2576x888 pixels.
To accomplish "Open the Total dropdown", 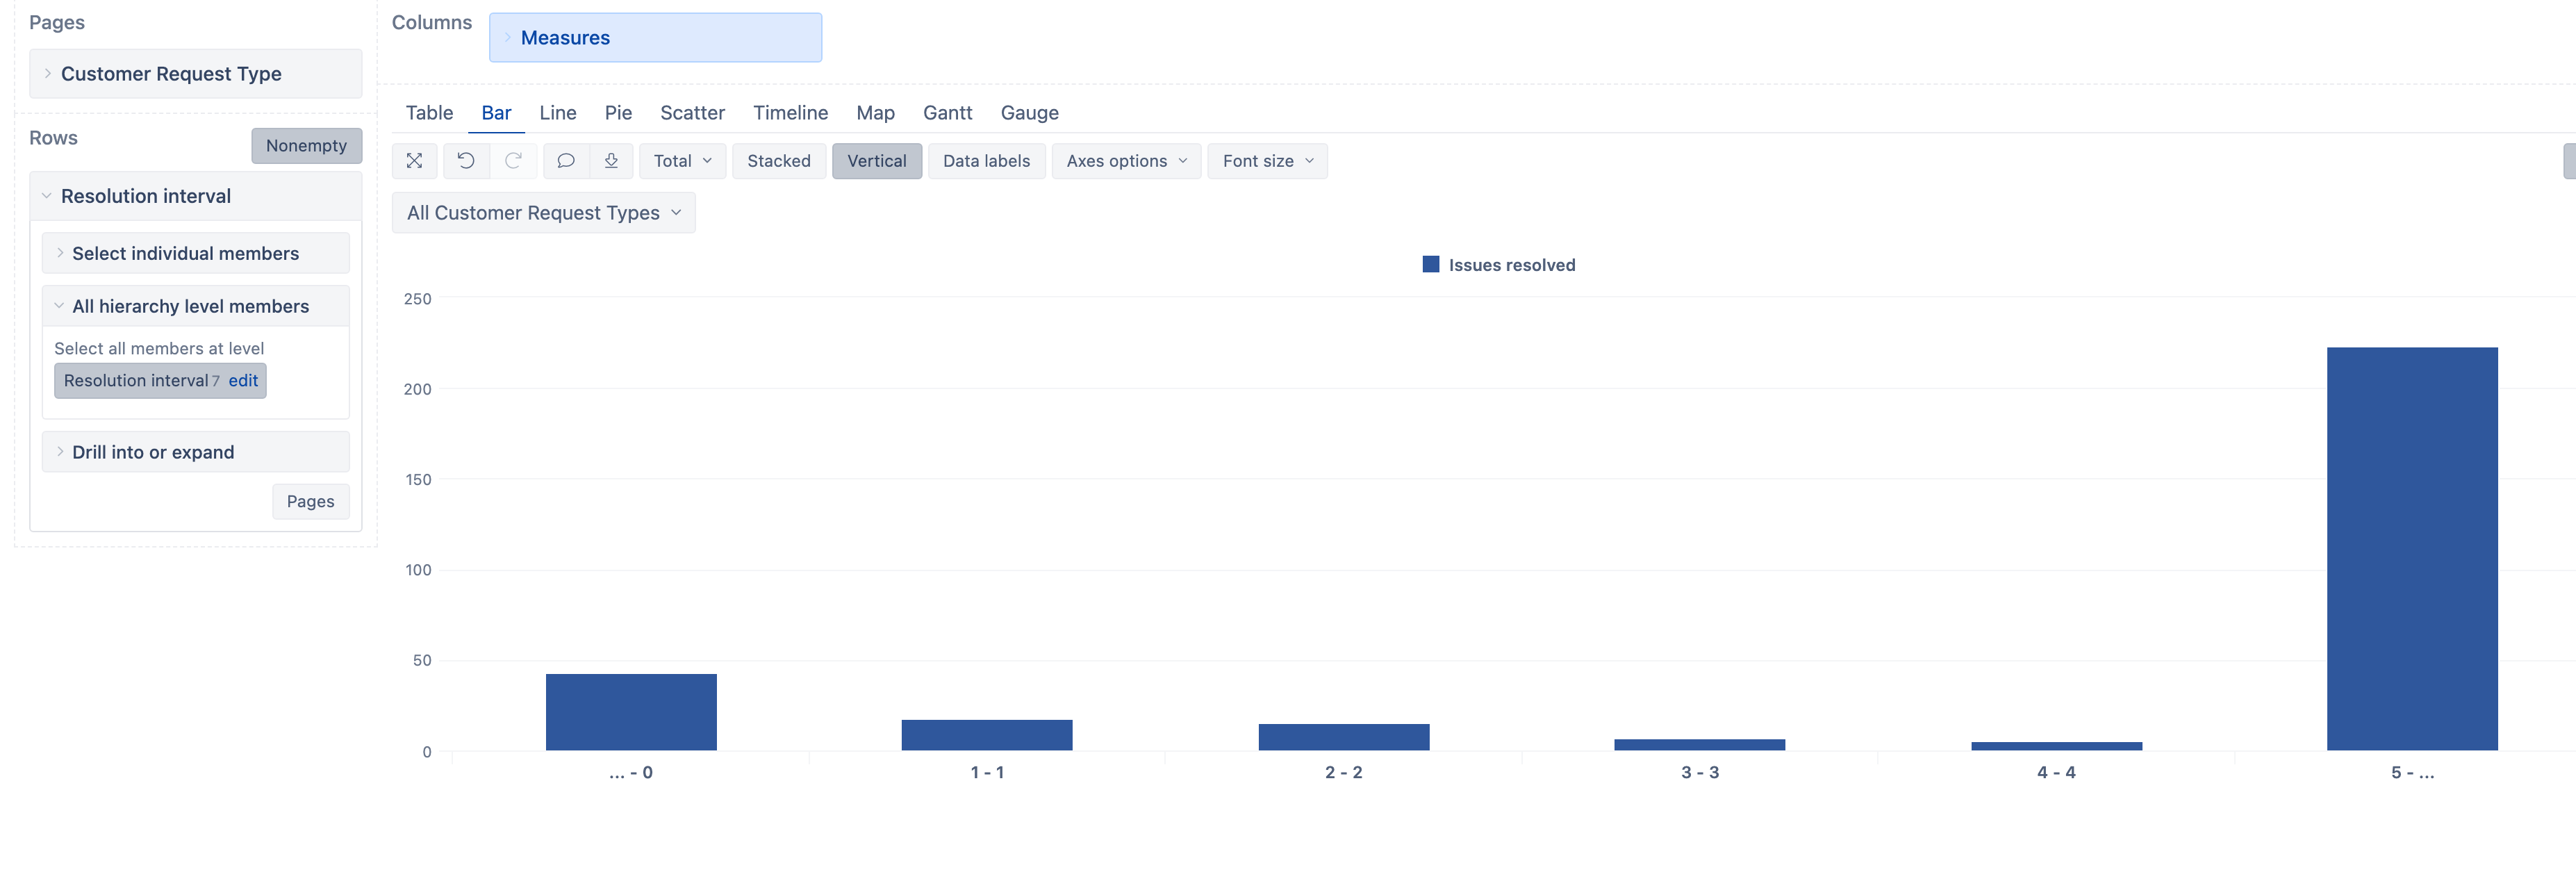I will click(681, 160).
